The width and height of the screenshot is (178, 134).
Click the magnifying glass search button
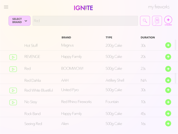(x=145, y=21)
